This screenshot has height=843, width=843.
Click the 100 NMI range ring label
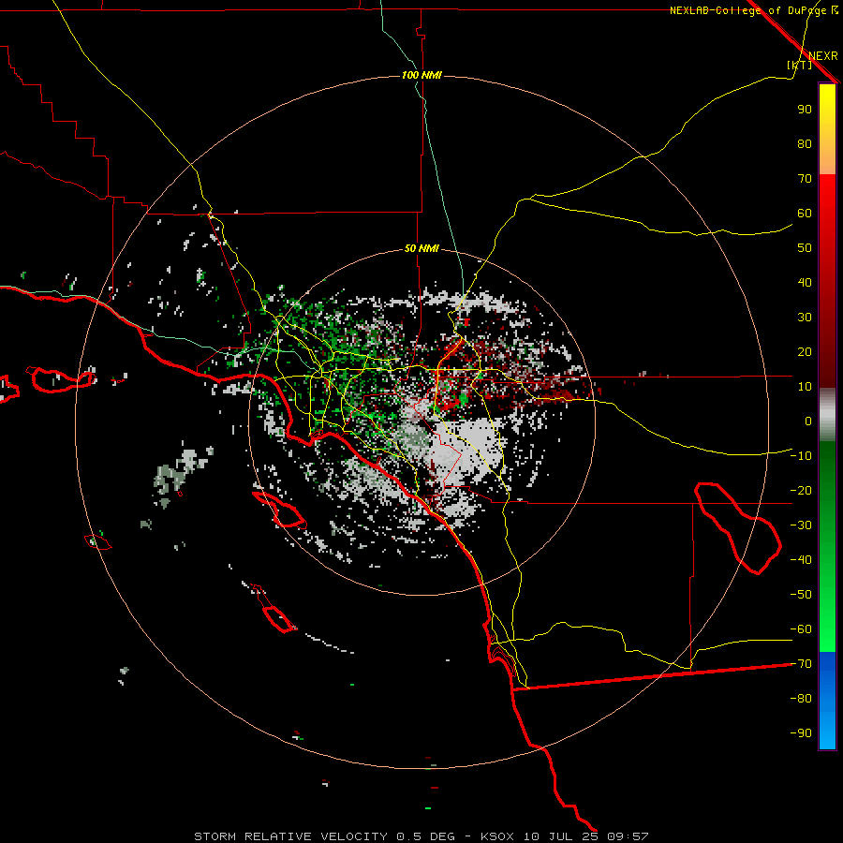421,75
